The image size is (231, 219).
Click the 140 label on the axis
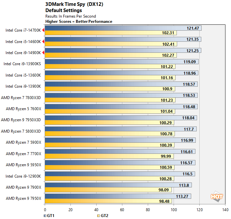click(x=225, y=210)
